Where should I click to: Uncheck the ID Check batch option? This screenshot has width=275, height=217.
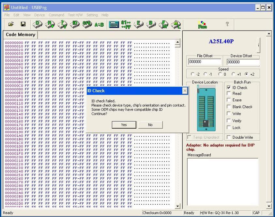229,88
